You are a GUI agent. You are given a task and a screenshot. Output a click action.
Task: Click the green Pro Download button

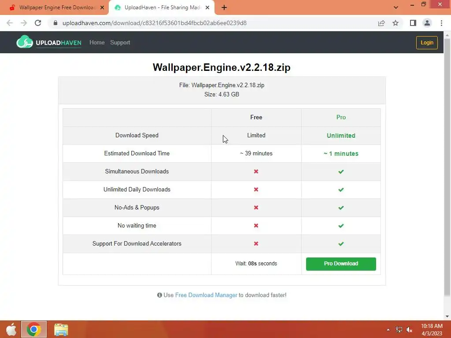point(341,264)
